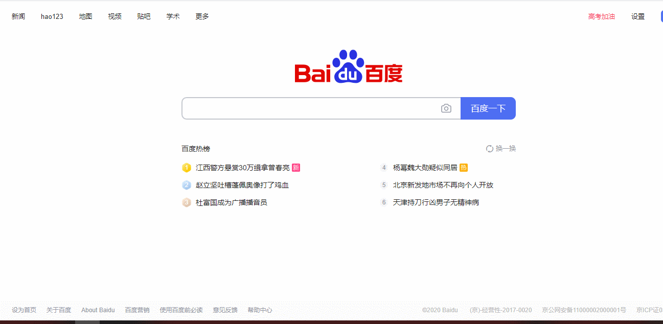Click the 百度一下 search button

click(488, 108)
